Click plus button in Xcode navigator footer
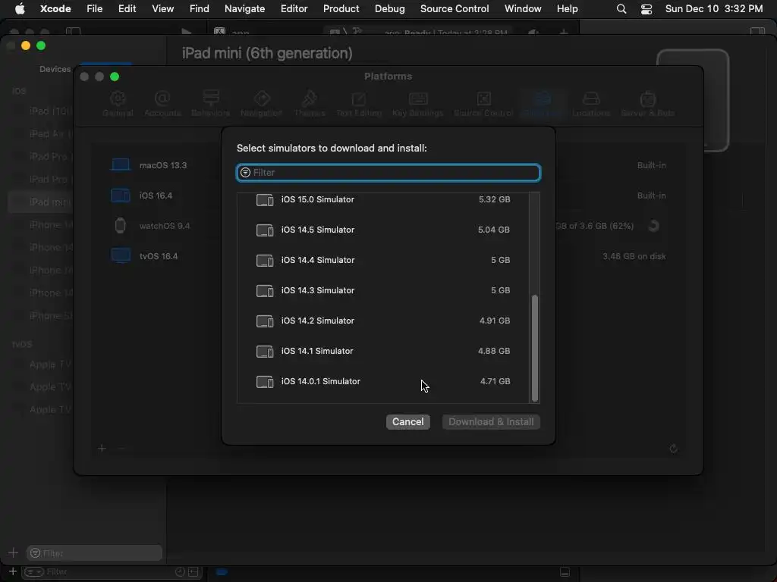The height and width of the screenshot is (582, 777). pyautogui.click(x=13, y=571)
